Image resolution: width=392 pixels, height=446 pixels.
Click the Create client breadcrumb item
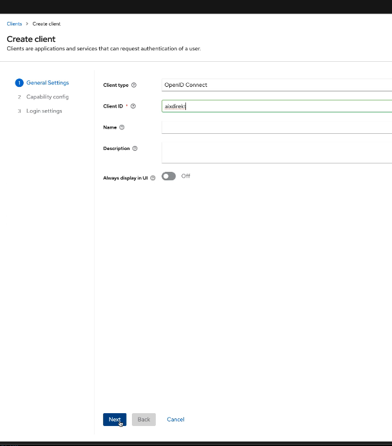pyautogui.click(x=46, y=24)
